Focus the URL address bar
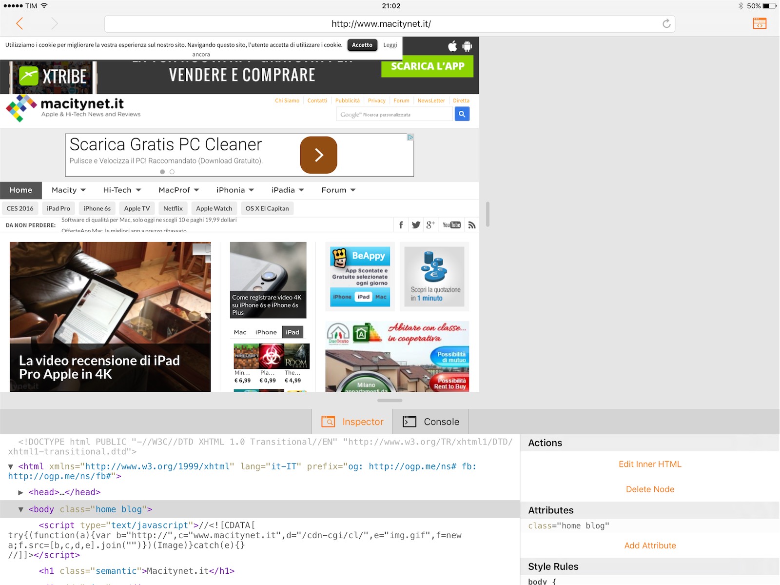The width and height of the screenshot is (780, 585). coord(390,23)
